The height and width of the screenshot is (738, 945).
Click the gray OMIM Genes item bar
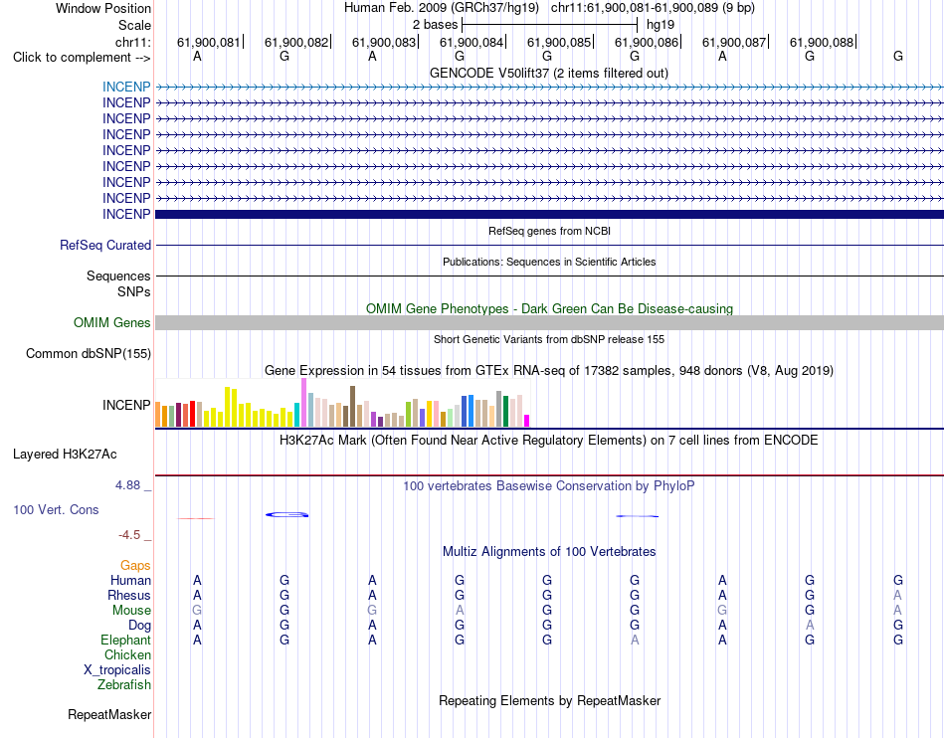point(549,323)
